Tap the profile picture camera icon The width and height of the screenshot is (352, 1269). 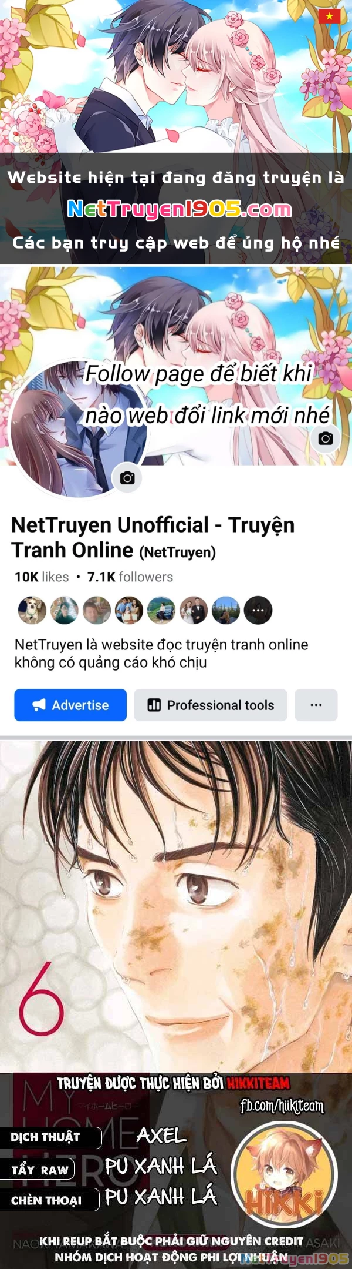[127, 478]
